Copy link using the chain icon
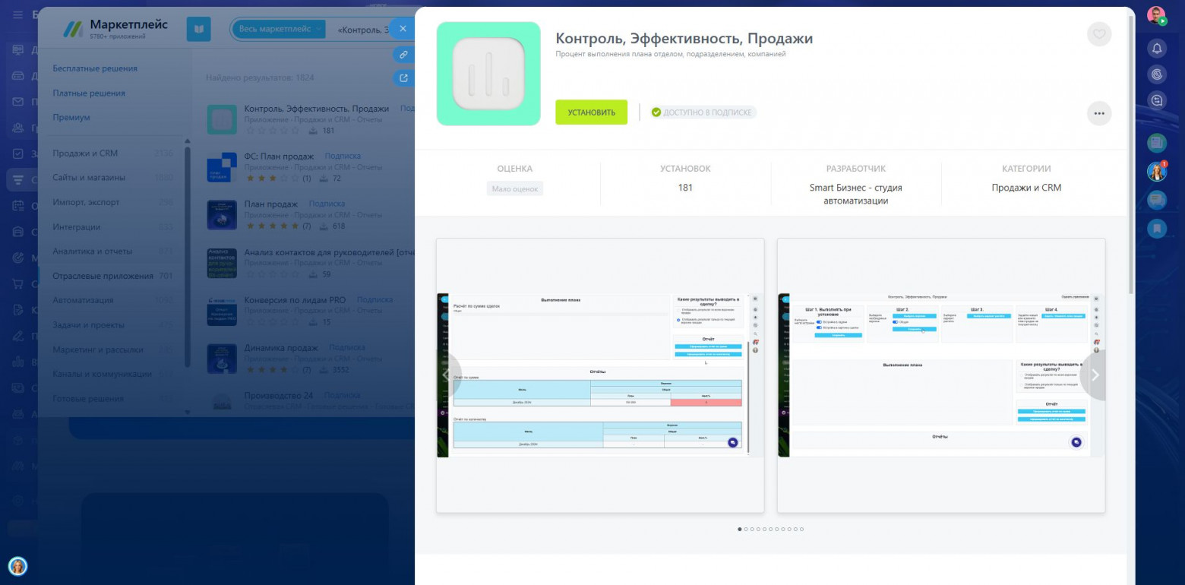This screenshot has height=585, width=1185. 403,55
